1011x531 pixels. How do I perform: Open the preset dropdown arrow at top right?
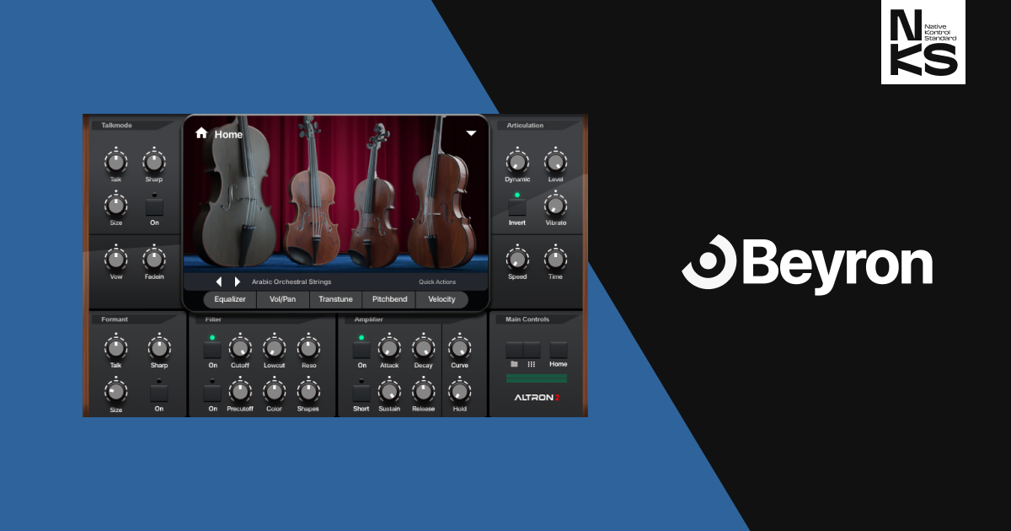click(x=472, y=133)
